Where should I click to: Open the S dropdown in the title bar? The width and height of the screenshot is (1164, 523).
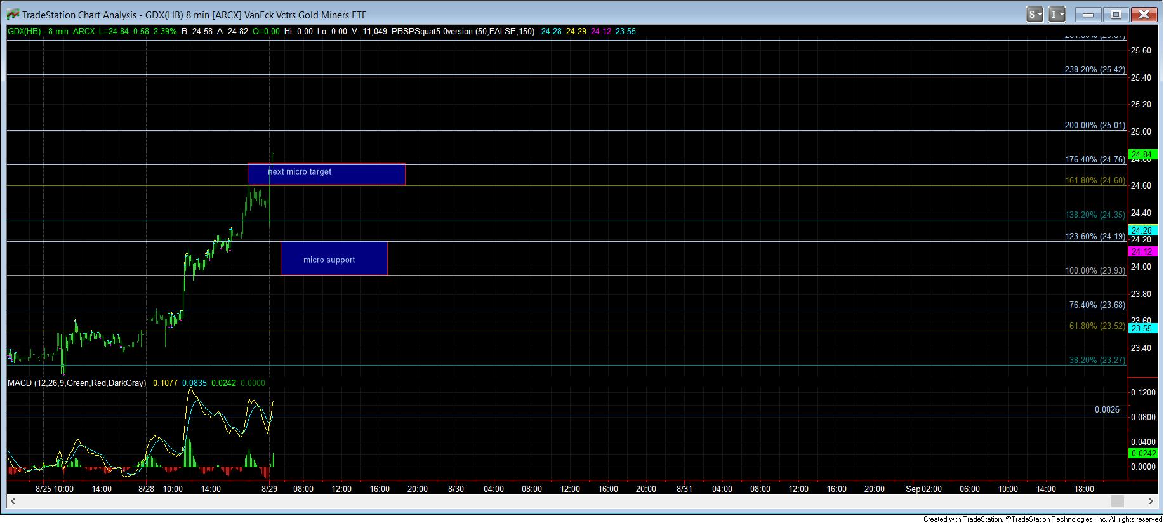click(x=1035, y=14)
